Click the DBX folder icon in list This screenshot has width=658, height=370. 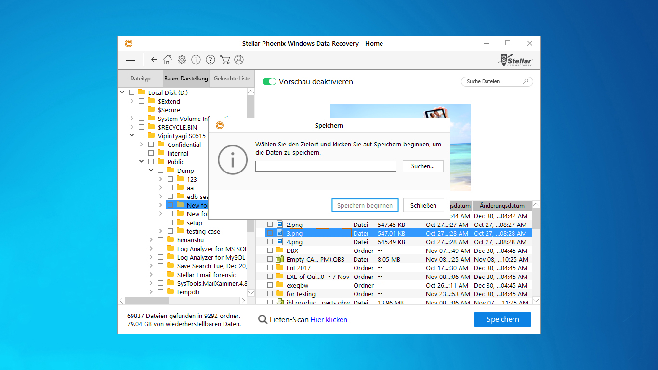[280, 251]
